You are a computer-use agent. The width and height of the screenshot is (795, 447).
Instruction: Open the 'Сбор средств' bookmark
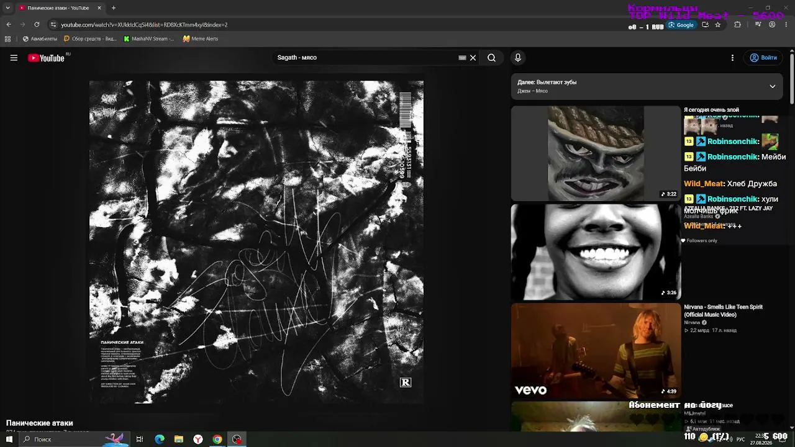[90, 38]
